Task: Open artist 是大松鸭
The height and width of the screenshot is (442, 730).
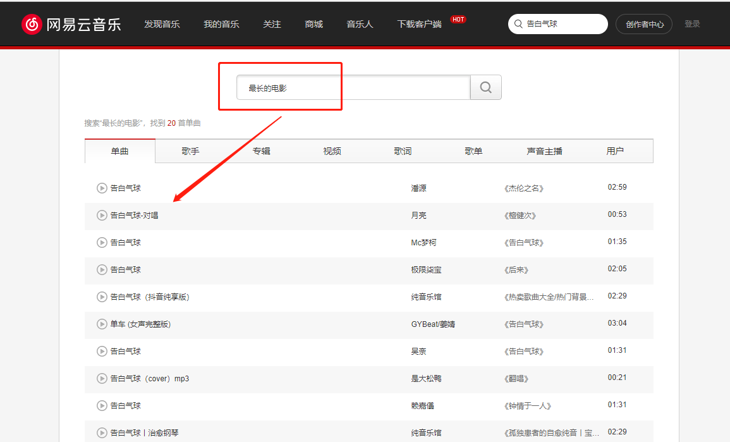Action: point(426,379)
